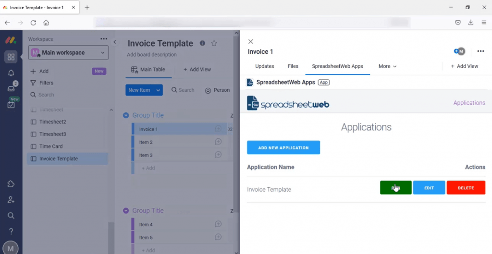
Task: Click Add View beside Main Table
Action: pos(197,70)
